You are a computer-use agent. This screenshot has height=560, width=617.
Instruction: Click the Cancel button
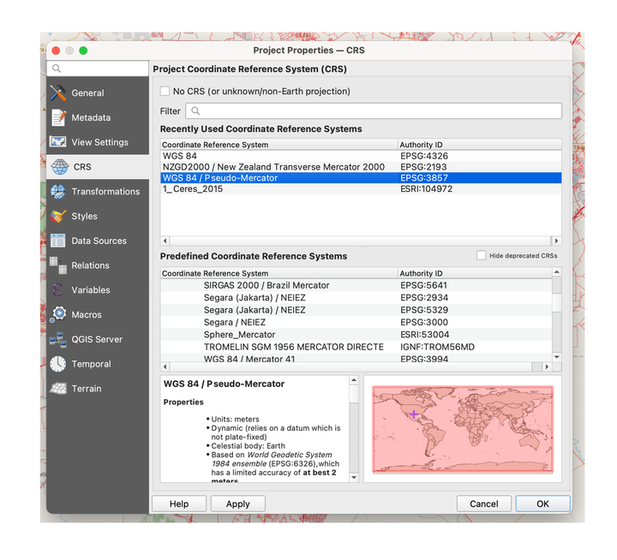[484, 503]
